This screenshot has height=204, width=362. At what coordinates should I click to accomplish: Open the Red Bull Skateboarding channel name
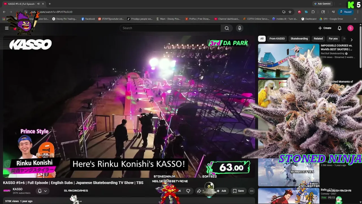[332, 53]
